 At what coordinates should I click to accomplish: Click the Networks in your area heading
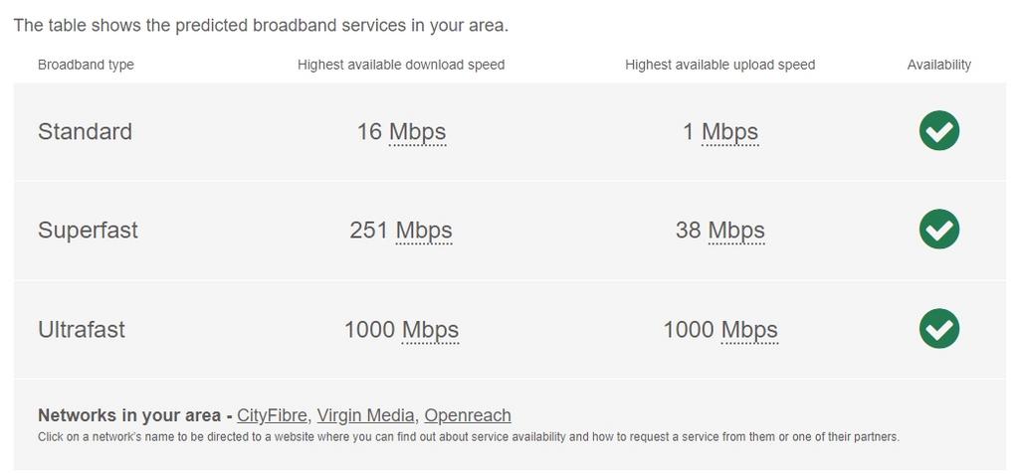pyautogui.click(x=129, y=415)
